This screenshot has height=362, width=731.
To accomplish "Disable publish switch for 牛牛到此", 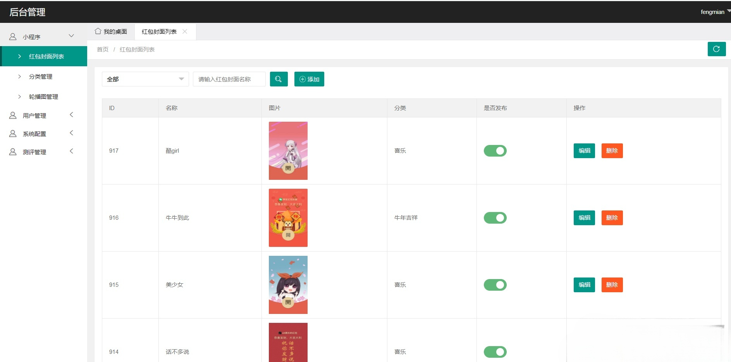I will tap(495, 218).
